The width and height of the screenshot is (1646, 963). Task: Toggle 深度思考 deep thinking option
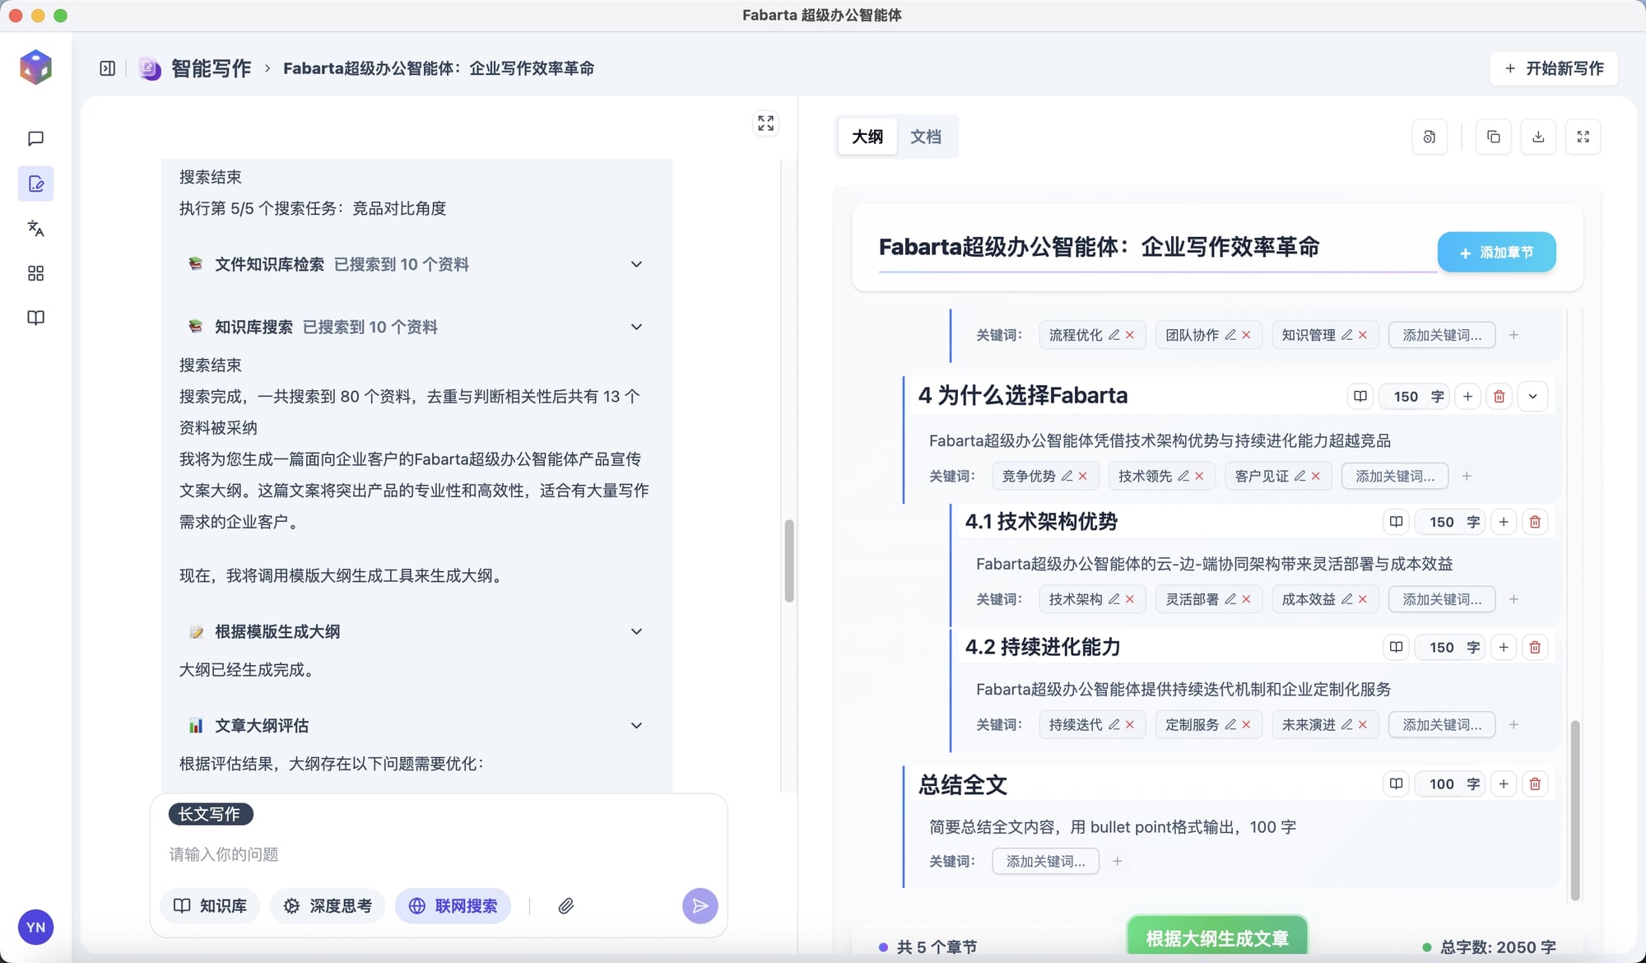[x=327, y=906]
